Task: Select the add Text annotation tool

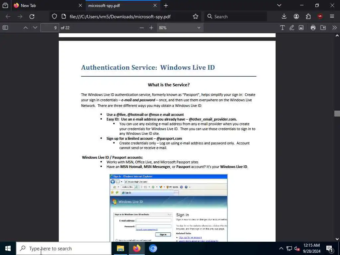Action: [282, 28]
